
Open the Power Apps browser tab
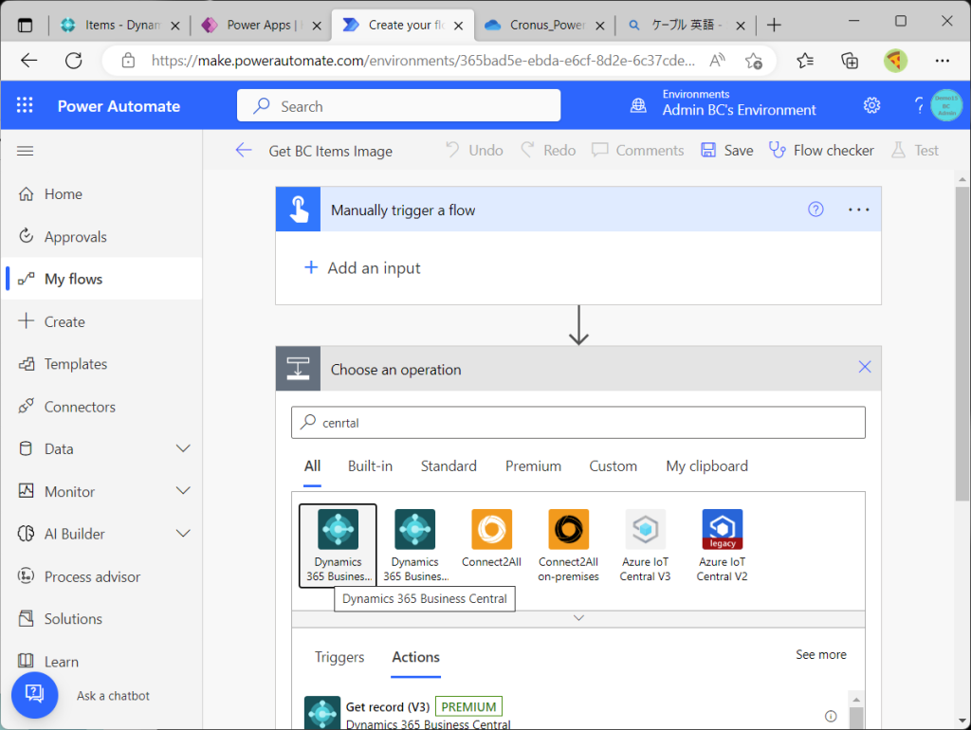[x=262, y=25]
